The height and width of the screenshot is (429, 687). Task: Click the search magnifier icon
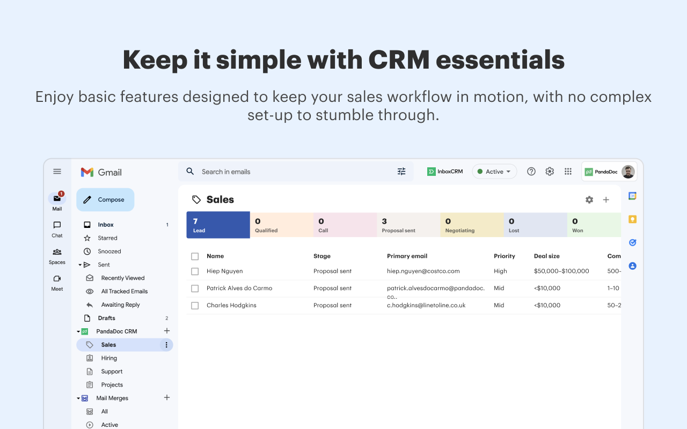pyautogui.click(x=190, y=172)
